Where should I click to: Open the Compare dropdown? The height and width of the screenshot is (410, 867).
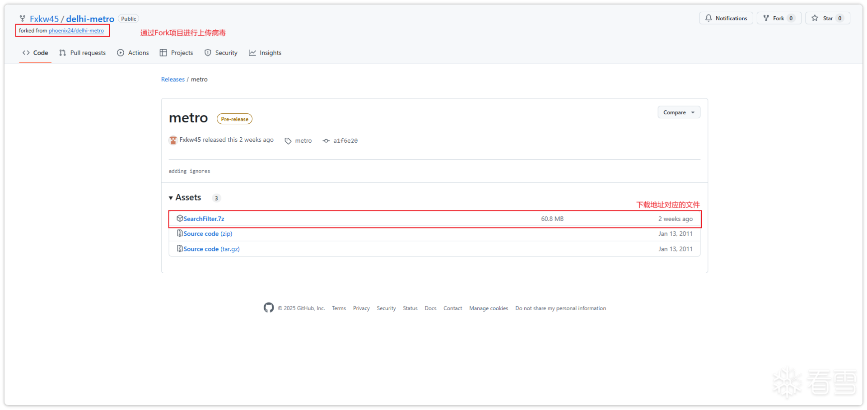tap(679, 112)
